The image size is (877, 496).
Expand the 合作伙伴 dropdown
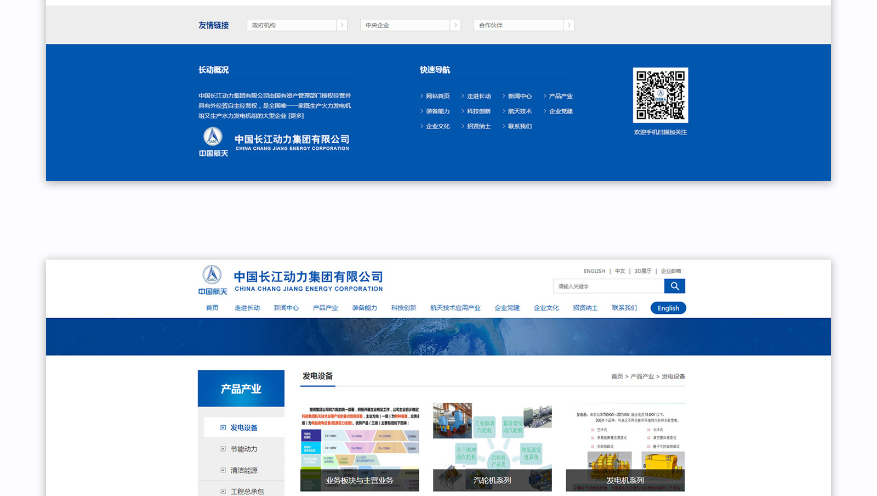568,25
